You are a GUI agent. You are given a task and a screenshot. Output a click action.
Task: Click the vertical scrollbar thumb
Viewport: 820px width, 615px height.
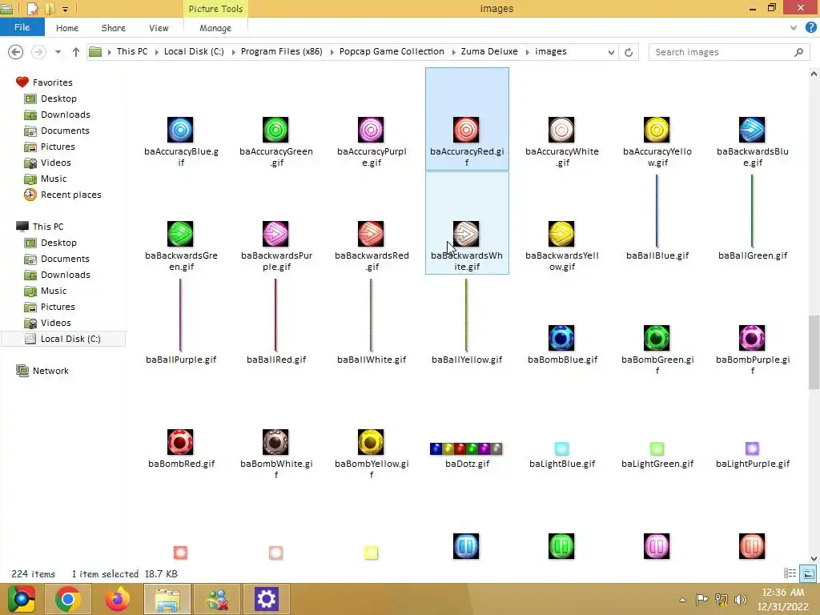tap(814, 352)
